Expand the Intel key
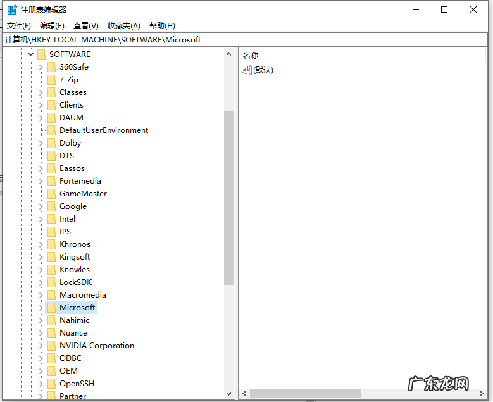The width and height of the screenshot is (493, 402). (x=41, y=219)
